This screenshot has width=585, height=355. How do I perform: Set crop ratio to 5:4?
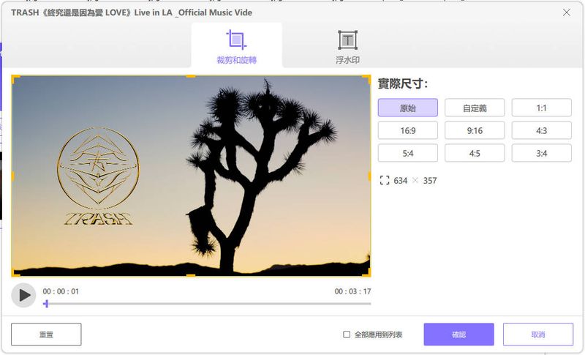coord(408,153)
